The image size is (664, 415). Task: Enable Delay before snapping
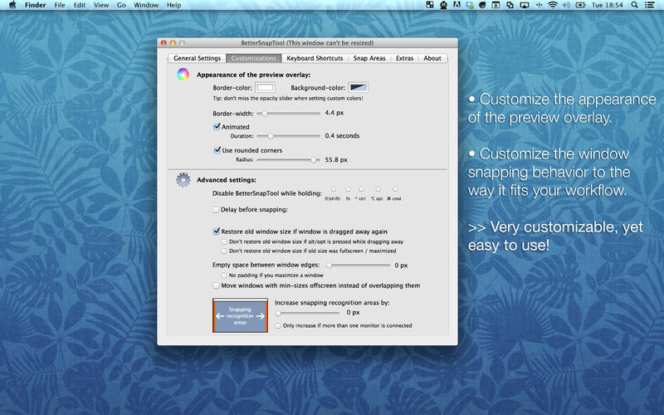point(216,210)
